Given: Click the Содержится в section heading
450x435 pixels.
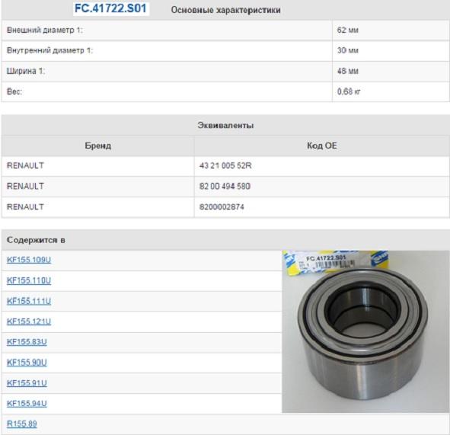Looking at the screenshot, I should coord(36,240).
